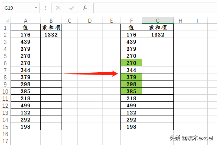Click cell F15 with value 198
This screenshot has height=145, width=217.
coord(131,127)
